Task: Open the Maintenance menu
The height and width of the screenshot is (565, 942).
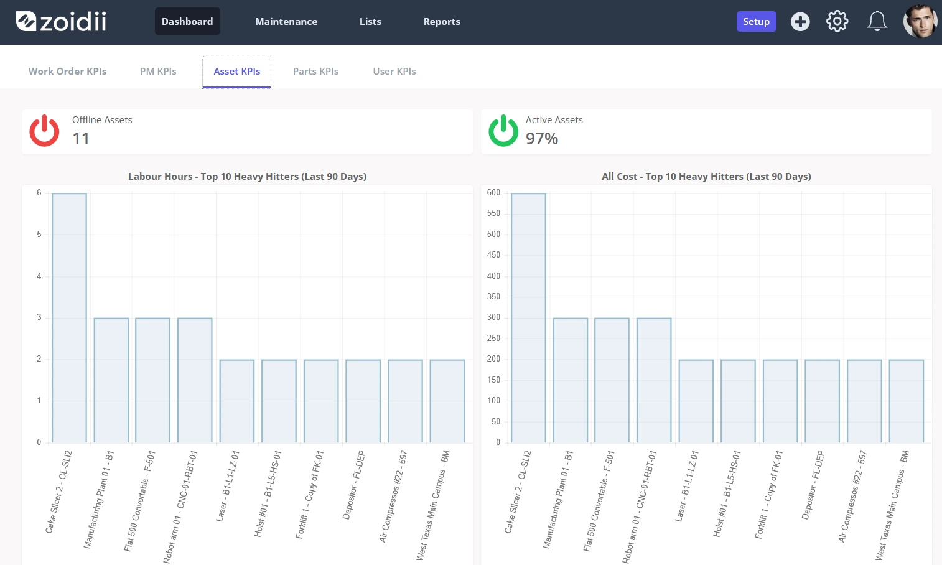Action: coord(286,22)
